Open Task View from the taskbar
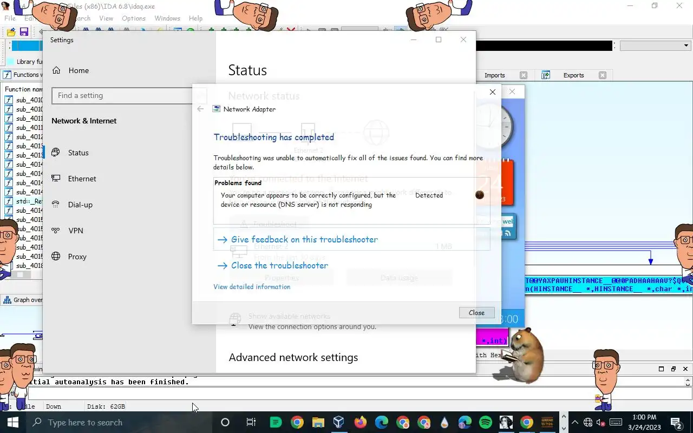This screenshot has width=693, height=433. (251, 422)
